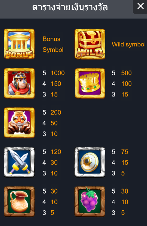Tap the tiger symbol icon
Viewport: 147px width, 226px height.
[x=19, y=123]
